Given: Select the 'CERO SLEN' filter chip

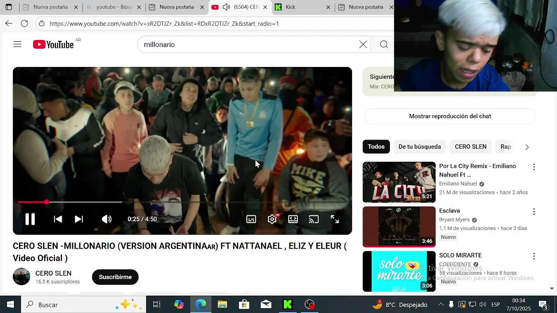Looking at the screenshot, I should coord(470,147).
